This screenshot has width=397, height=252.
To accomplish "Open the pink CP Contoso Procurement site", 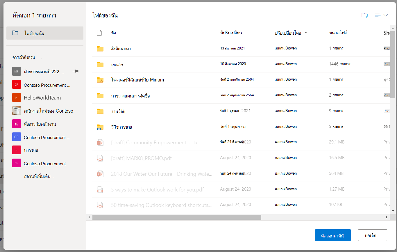I will [45, 164].
